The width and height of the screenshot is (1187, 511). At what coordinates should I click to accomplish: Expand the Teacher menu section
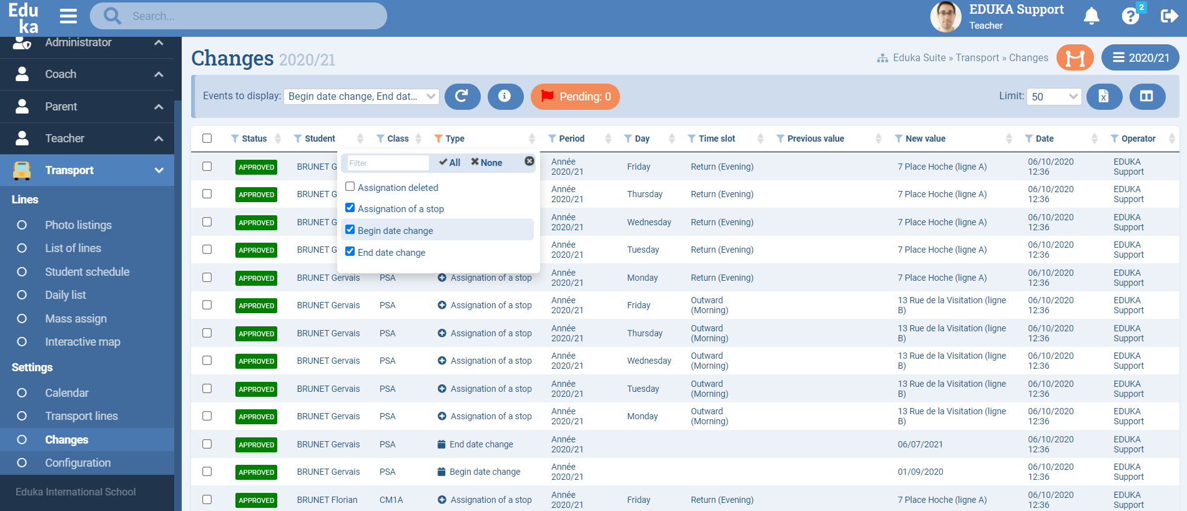tap(87, 139)
